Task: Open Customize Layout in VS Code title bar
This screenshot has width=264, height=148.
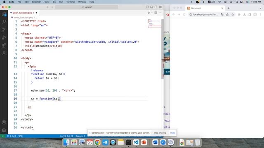Action: (160, 7)
